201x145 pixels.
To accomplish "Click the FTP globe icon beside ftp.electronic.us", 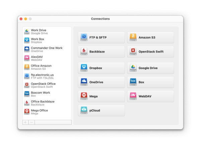I will pyautogui.click(x=27, y=76).
